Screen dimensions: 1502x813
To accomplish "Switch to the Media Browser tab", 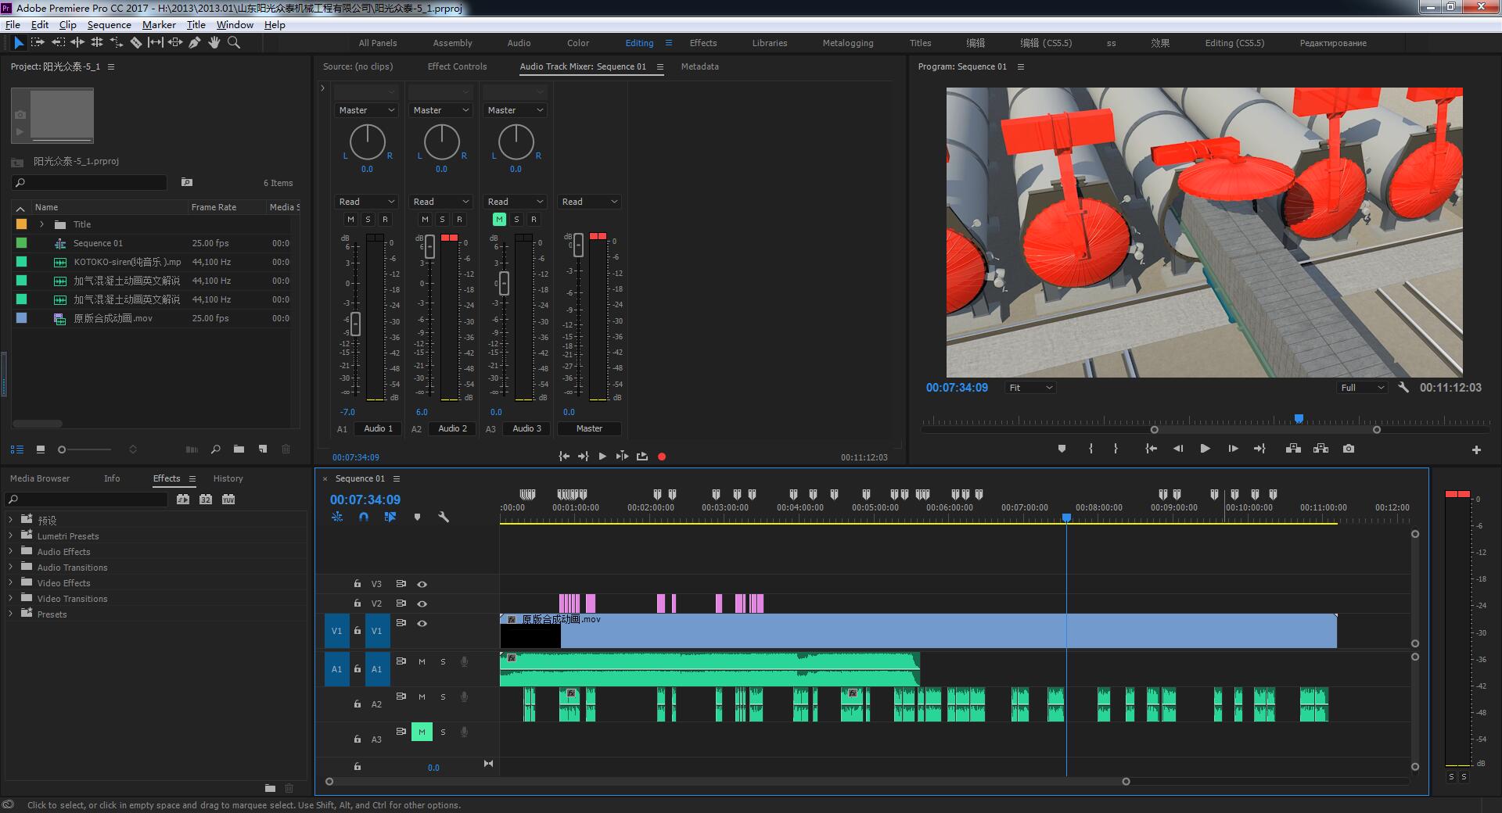I will pos(40,478).
